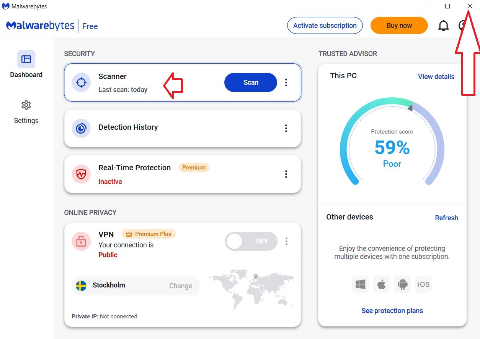Viewport: 480px width, 339px height.
Task: Open the Settings gear icon
Action: pos(26,105)
